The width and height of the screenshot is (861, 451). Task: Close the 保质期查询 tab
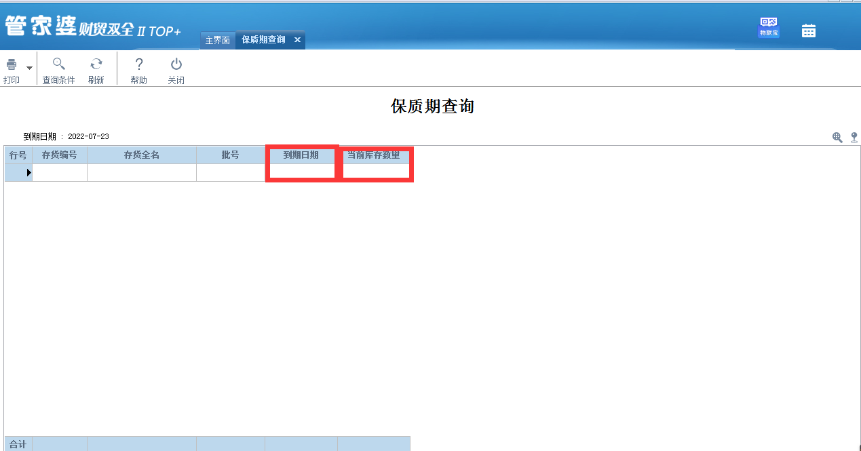[x=297, y=40]
